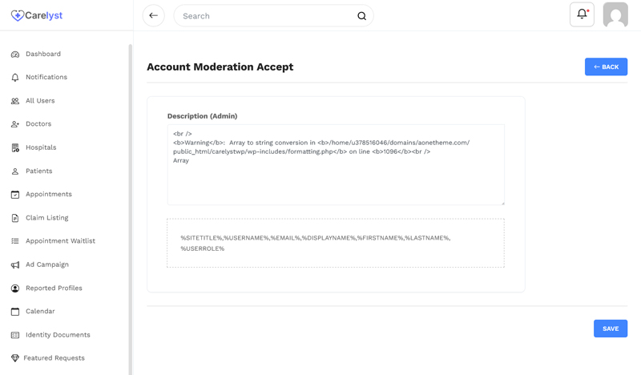Click the search magnifier icon
The height and width of the screenshot is (375, 641).
[362, 16]
